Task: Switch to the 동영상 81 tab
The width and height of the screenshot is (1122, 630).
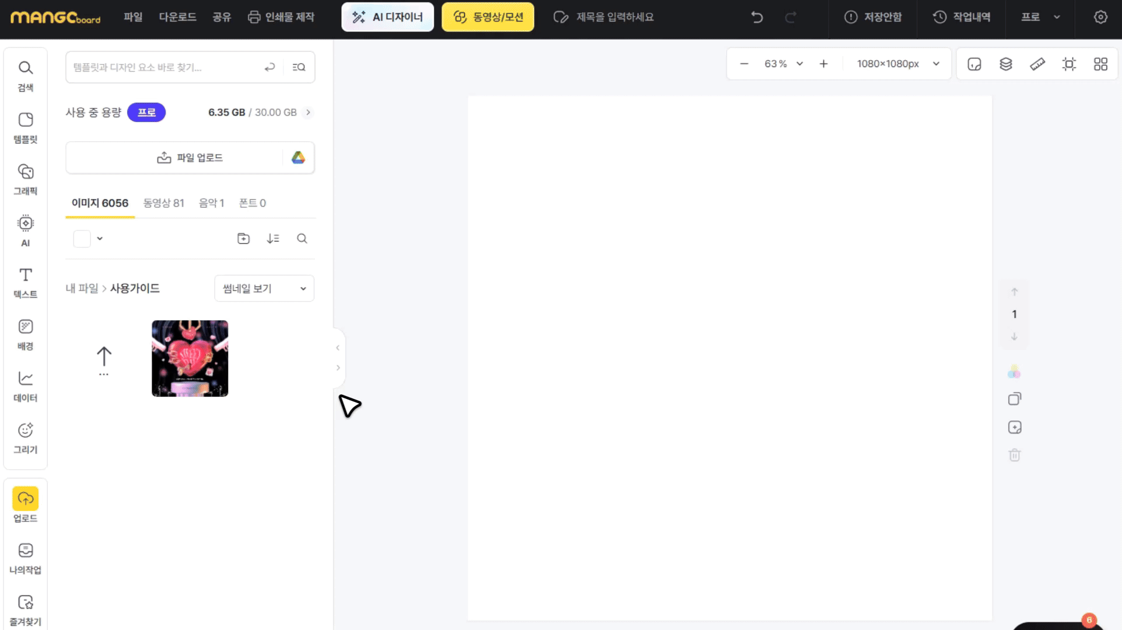Action: [x=163, y=203]
